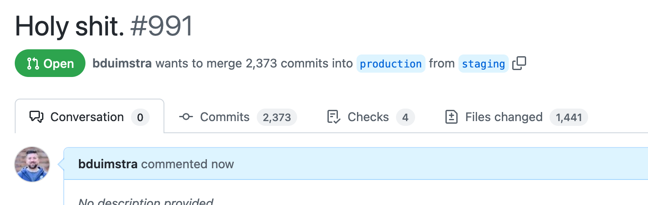Click the Commits tab's commit node icon
This screenshot has height=205, width=648.
coord(186,117)
